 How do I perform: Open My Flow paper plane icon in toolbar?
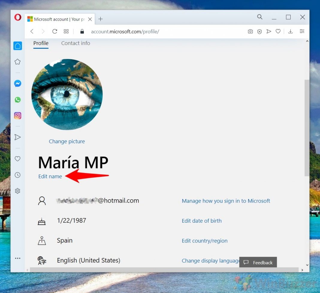tap(269, 31)
